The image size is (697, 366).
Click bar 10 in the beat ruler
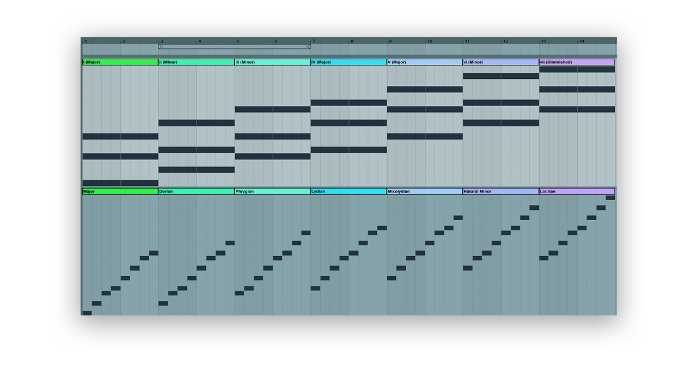[430, 41]
